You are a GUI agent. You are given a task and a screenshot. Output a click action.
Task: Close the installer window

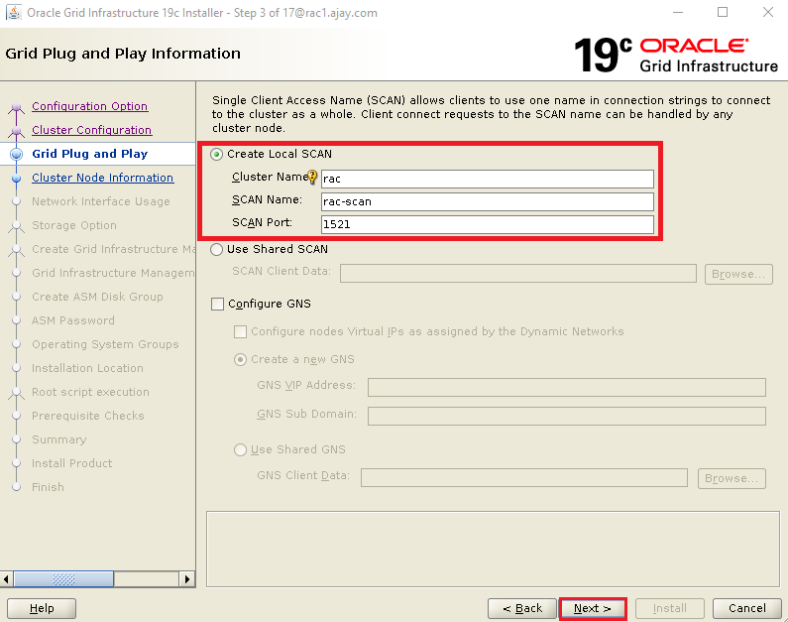(768, 12)
